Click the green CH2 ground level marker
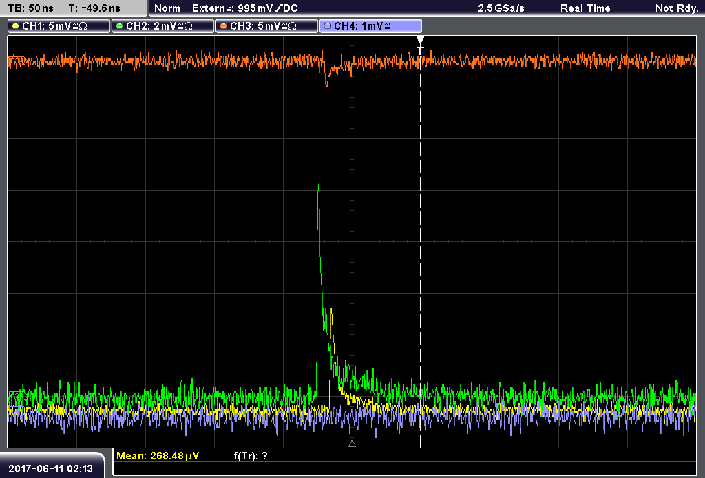The width and height of the screenshot is (705, 478). coord(17,395)
